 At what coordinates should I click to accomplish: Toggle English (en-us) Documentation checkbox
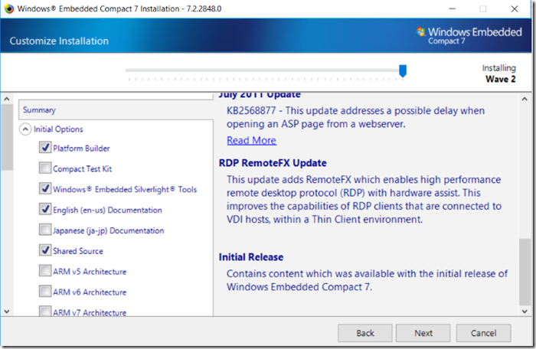45,209
